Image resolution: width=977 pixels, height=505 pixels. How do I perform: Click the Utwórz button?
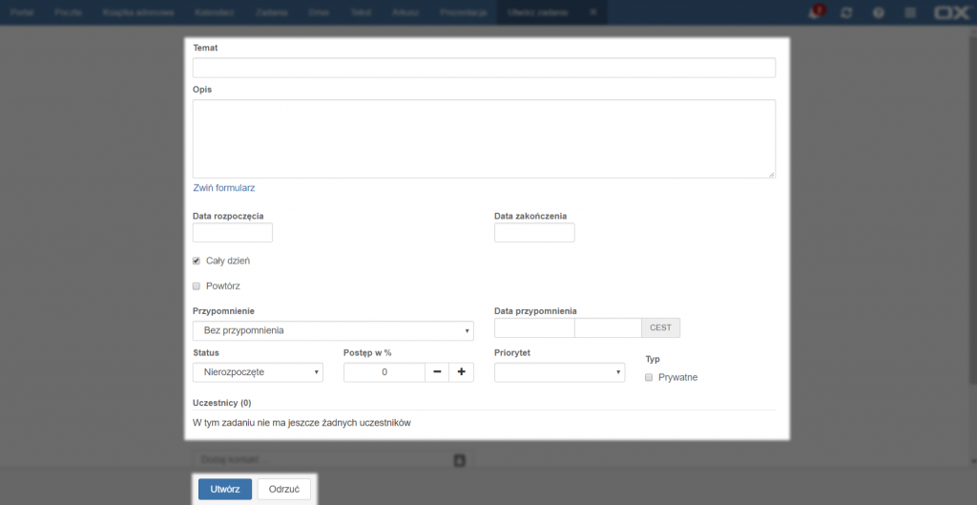224,489
